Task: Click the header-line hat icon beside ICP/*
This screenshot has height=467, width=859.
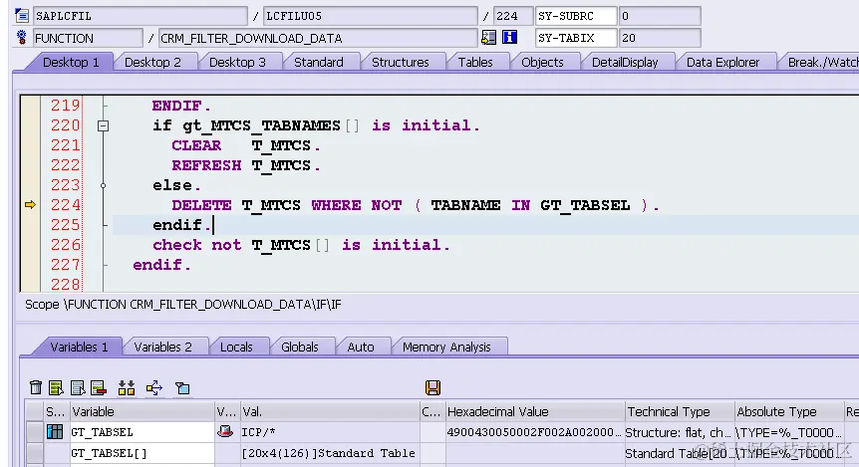Action: 225,431
